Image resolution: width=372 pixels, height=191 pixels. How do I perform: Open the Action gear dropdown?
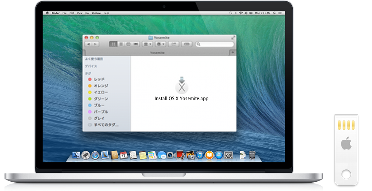click(161, 44)
